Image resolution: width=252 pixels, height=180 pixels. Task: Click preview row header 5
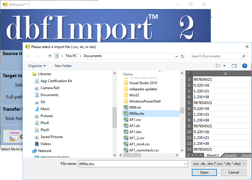pos(189,103)
